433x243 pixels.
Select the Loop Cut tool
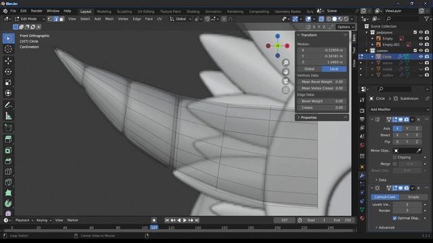tap(8, 171)
